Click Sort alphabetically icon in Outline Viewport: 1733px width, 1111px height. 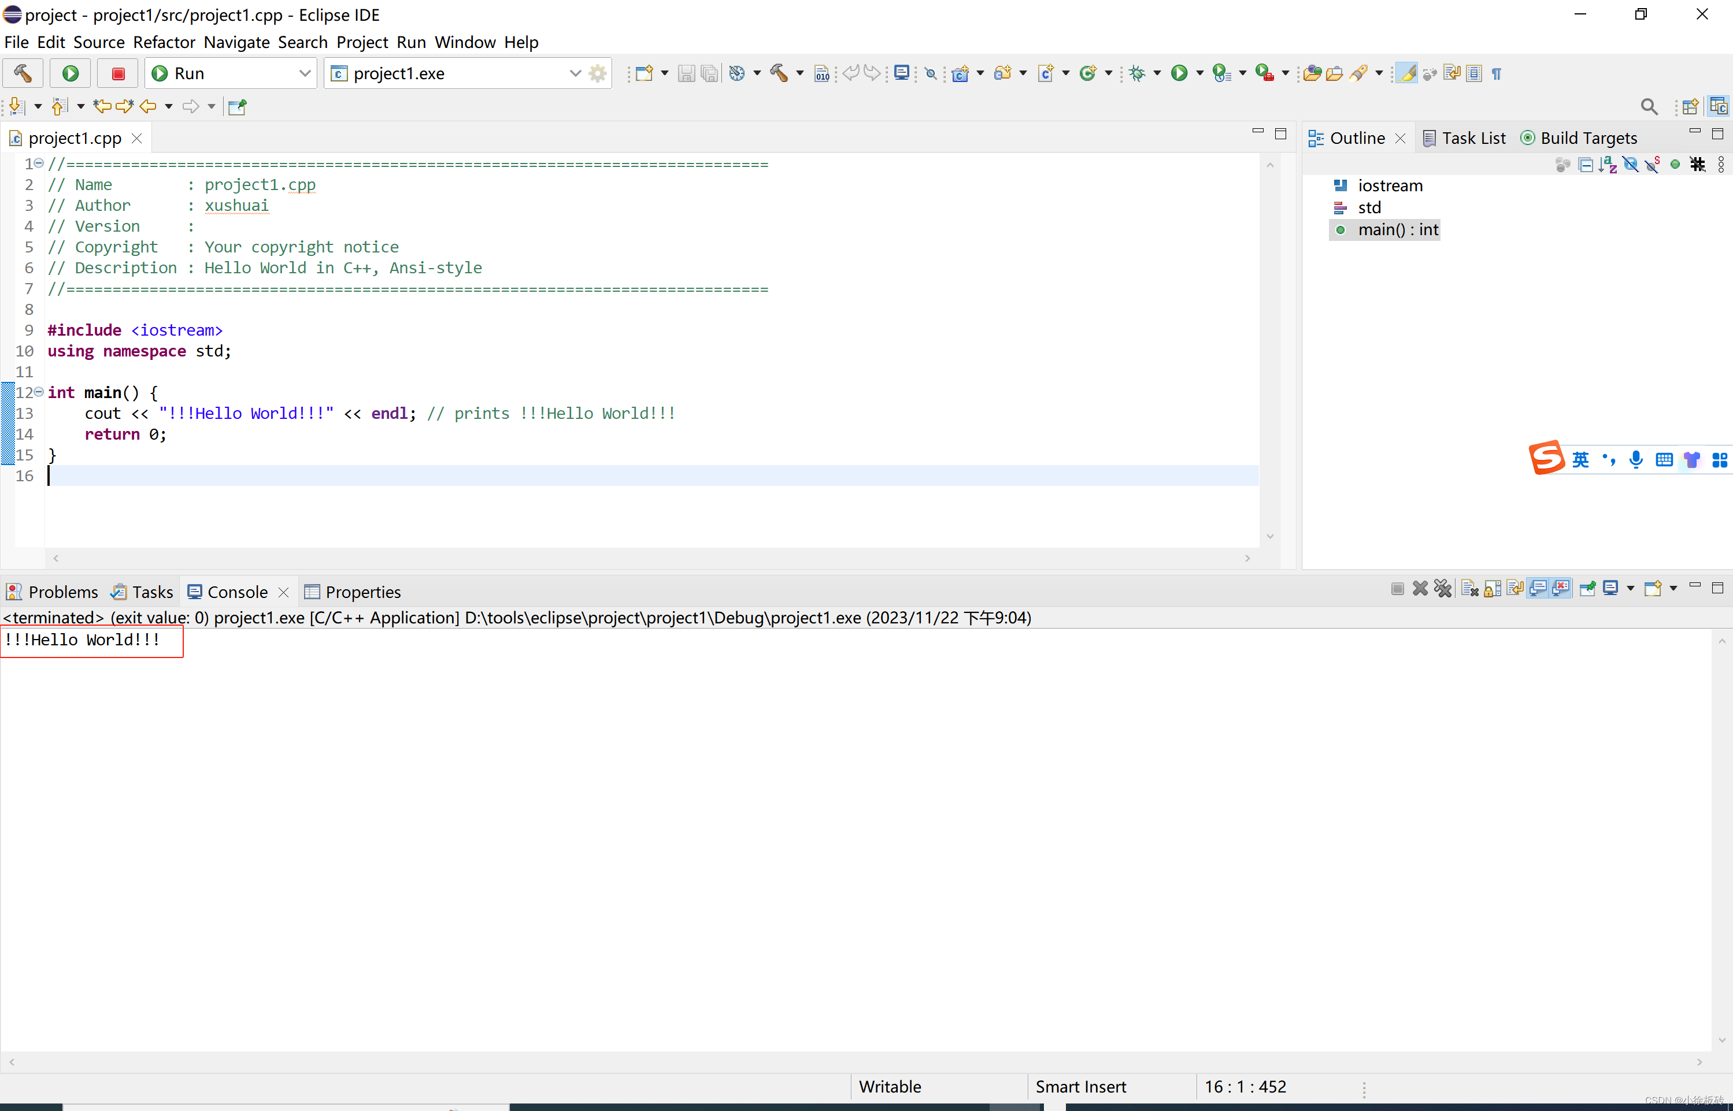pyautogui.click(x=1608, y=165)
